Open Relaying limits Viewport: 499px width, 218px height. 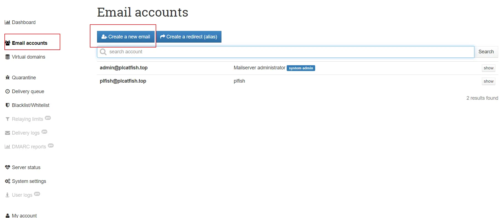(28, 119)
